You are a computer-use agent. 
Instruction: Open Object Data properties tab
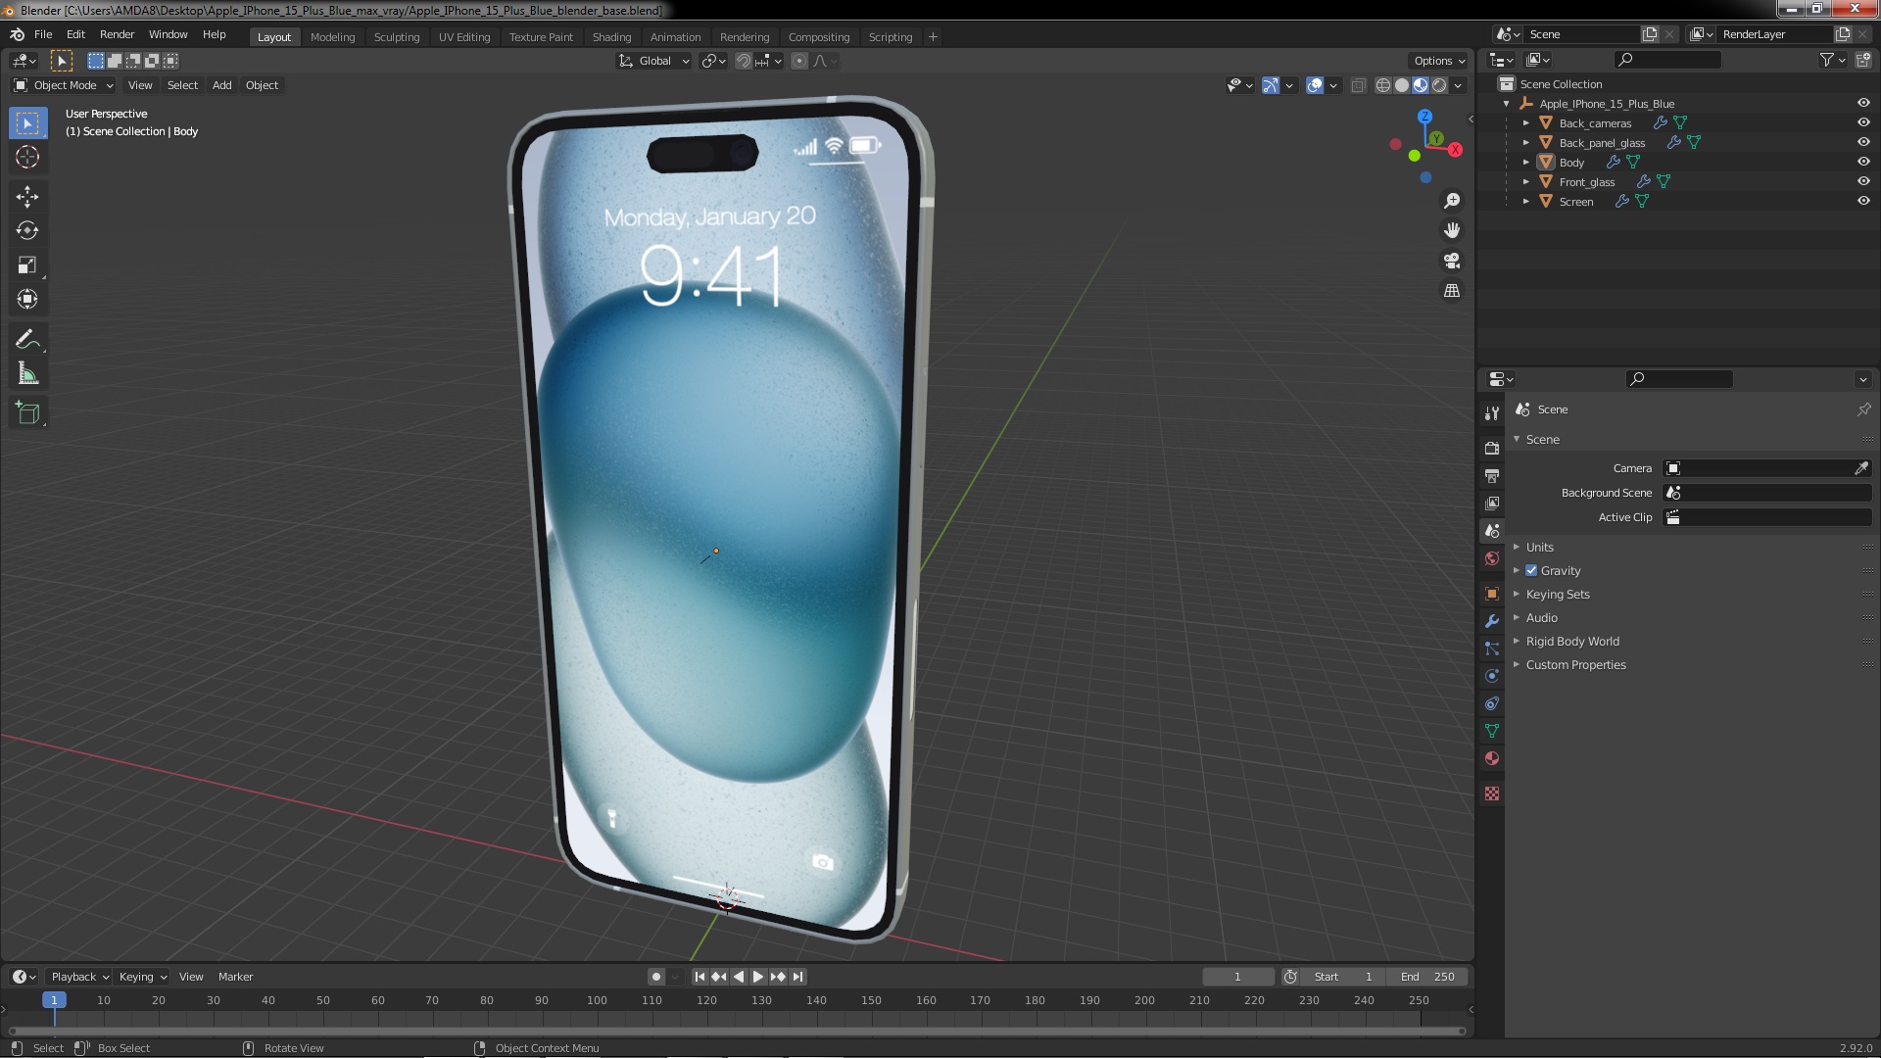click(x=1492, y=731)
